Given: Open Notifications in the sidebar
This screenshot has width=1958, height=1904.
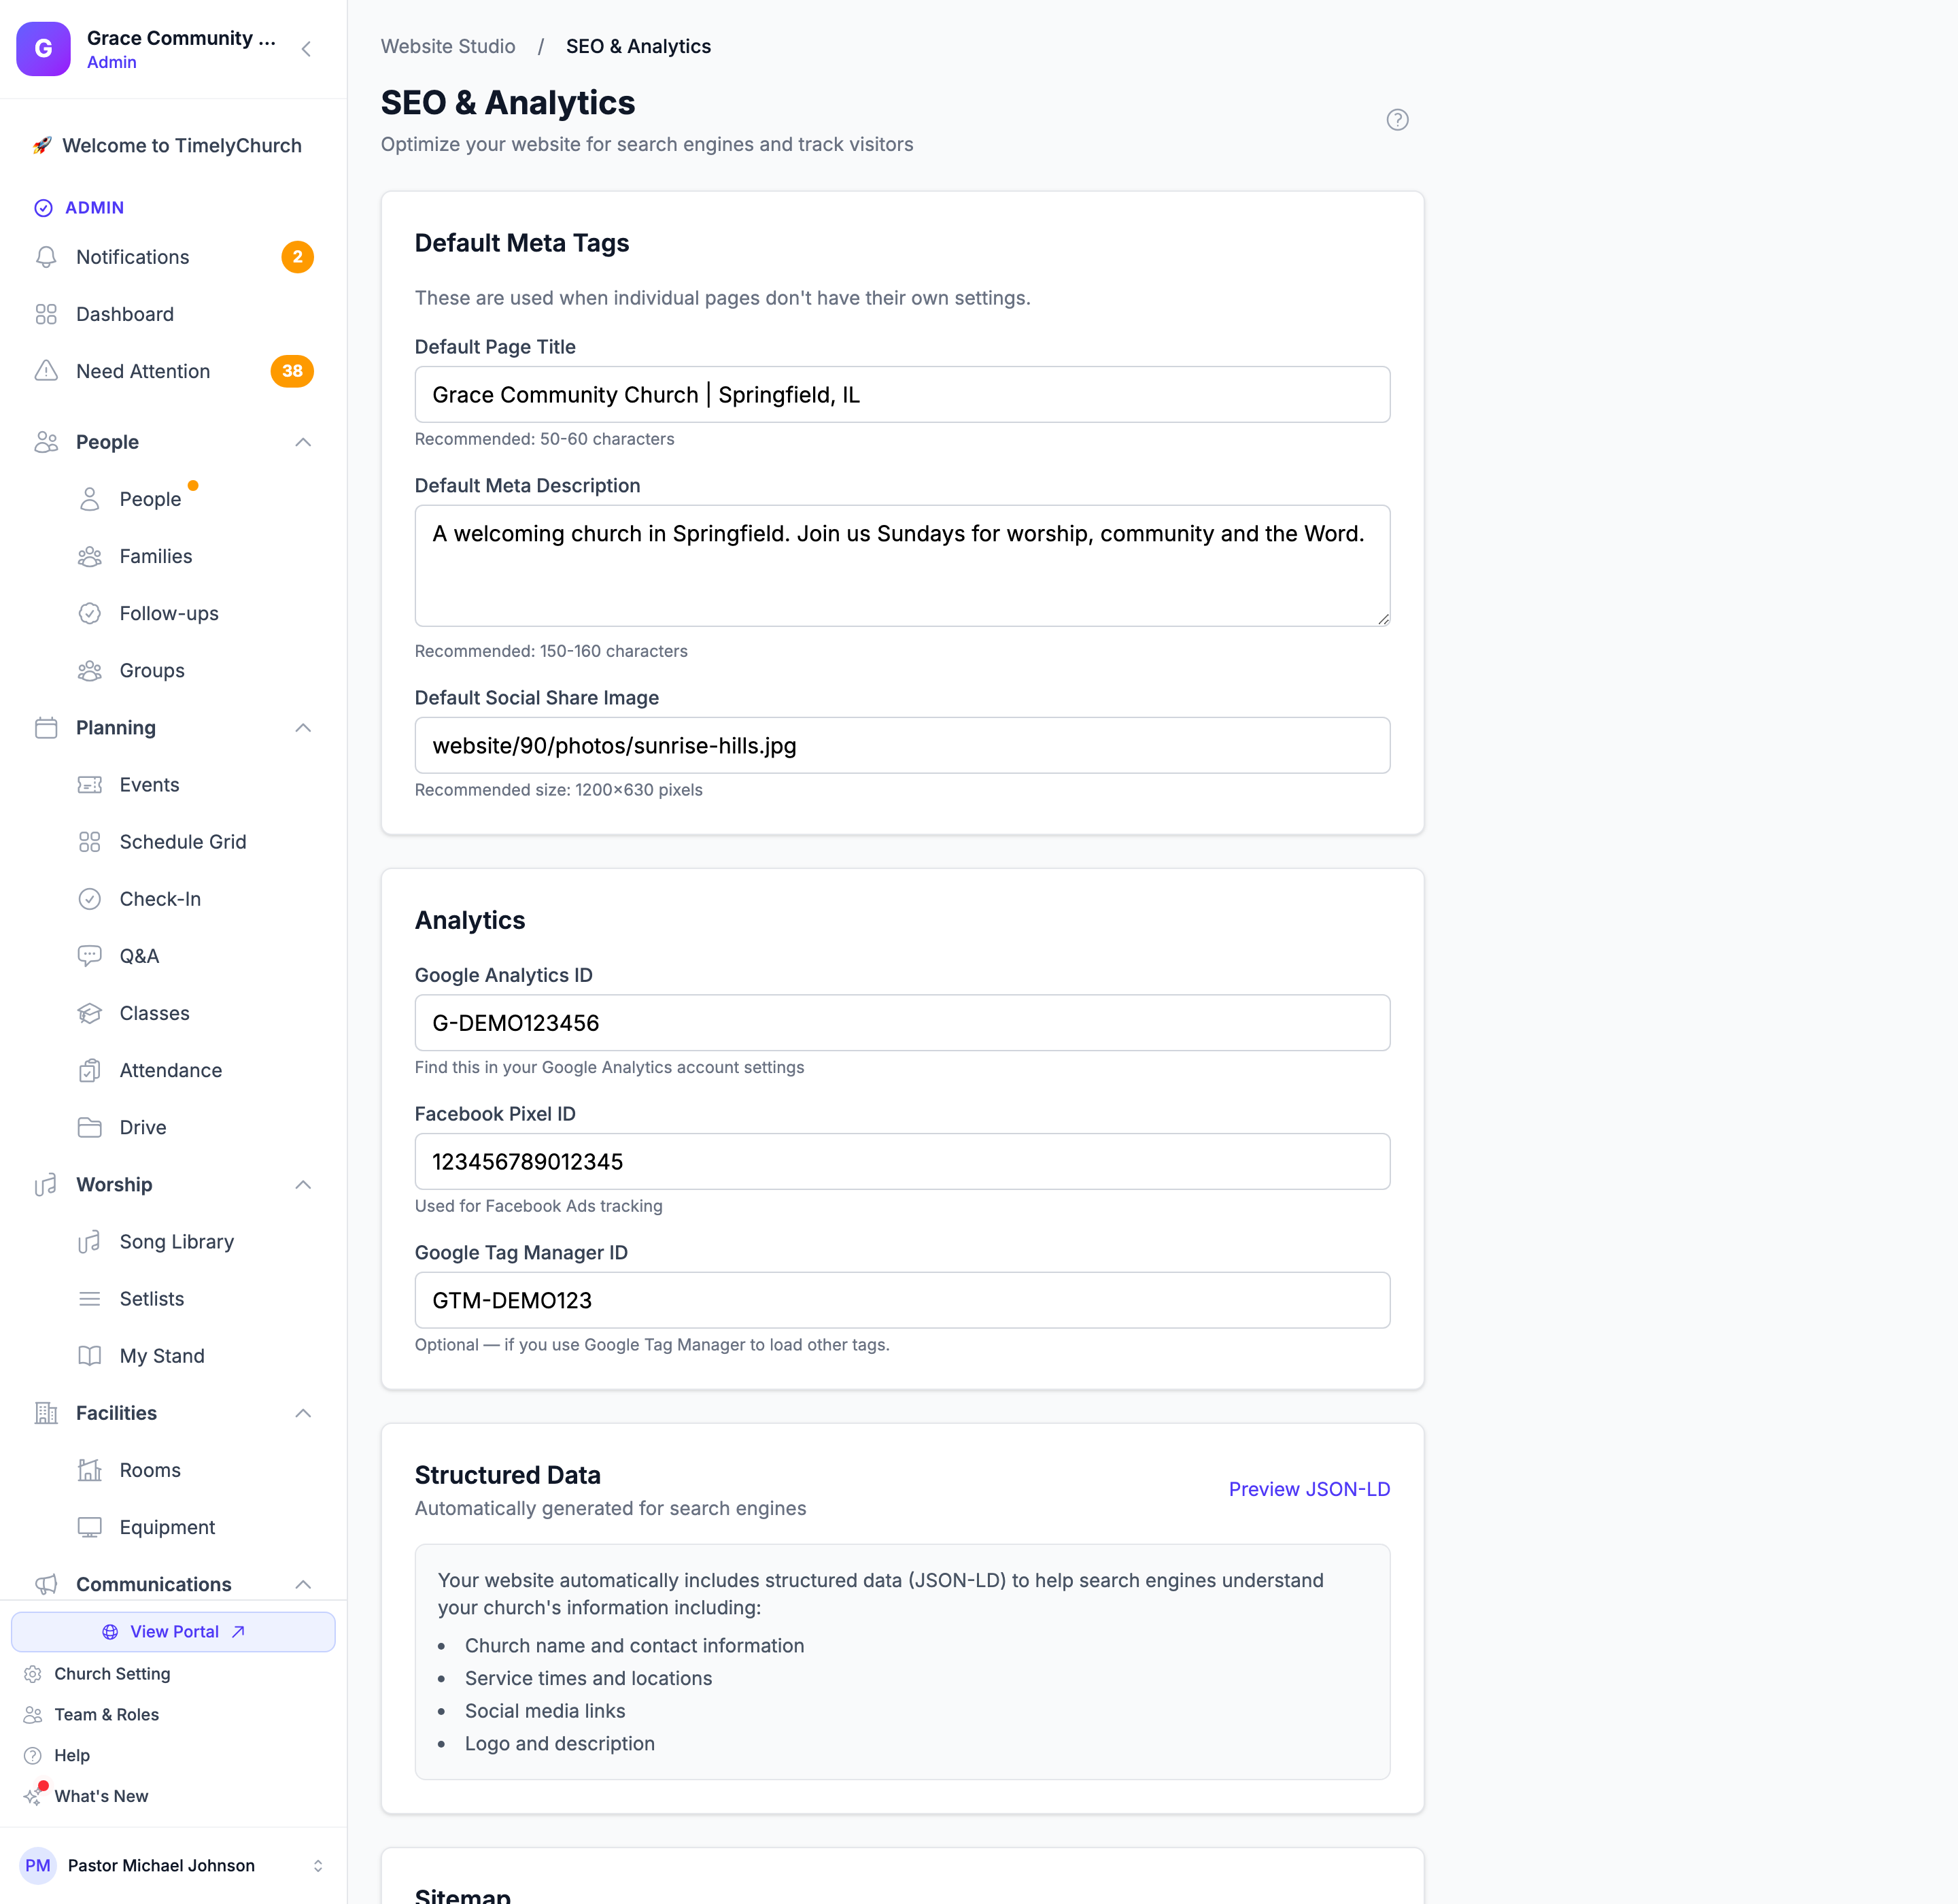Looking at the screenshot, I should point(133,257).
